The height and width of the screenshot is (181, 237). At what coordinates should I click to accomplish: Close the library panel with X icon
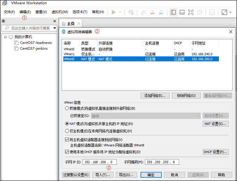pos(55,21)
